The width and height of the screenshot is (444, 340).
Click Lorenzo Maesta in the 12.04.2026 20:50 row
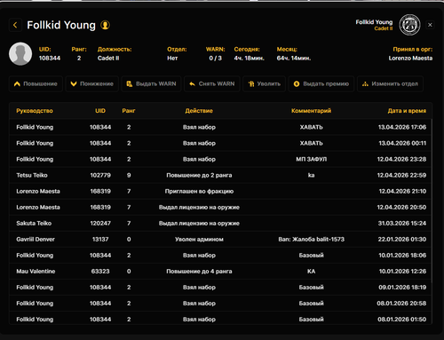point(38,207)
